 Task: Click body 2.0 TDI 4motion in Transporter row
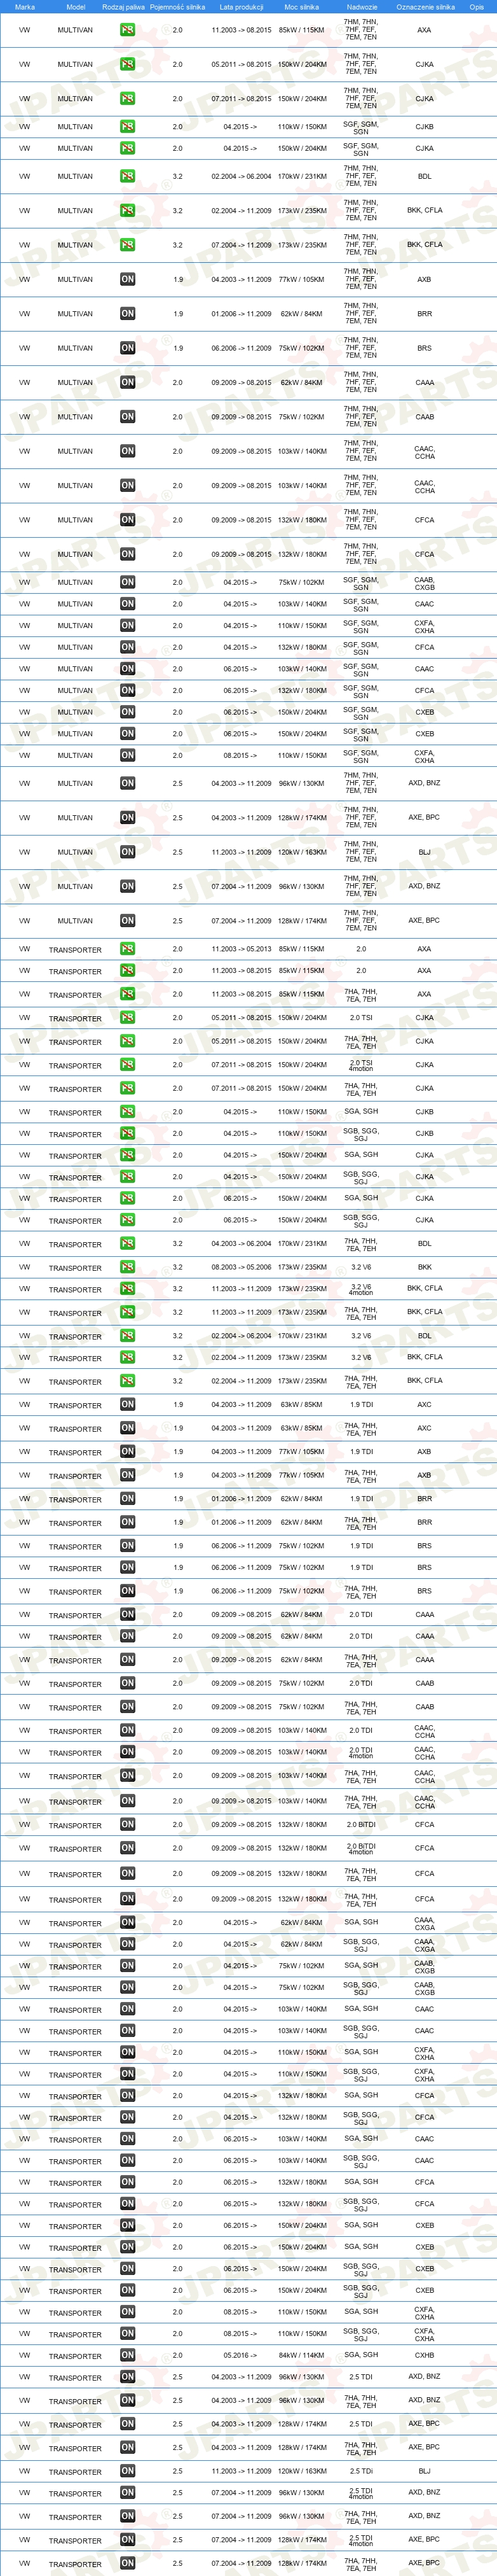(361, 1752)
